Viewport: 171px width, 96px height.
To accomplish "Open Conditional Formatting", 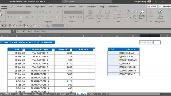I will pos(90,15).
